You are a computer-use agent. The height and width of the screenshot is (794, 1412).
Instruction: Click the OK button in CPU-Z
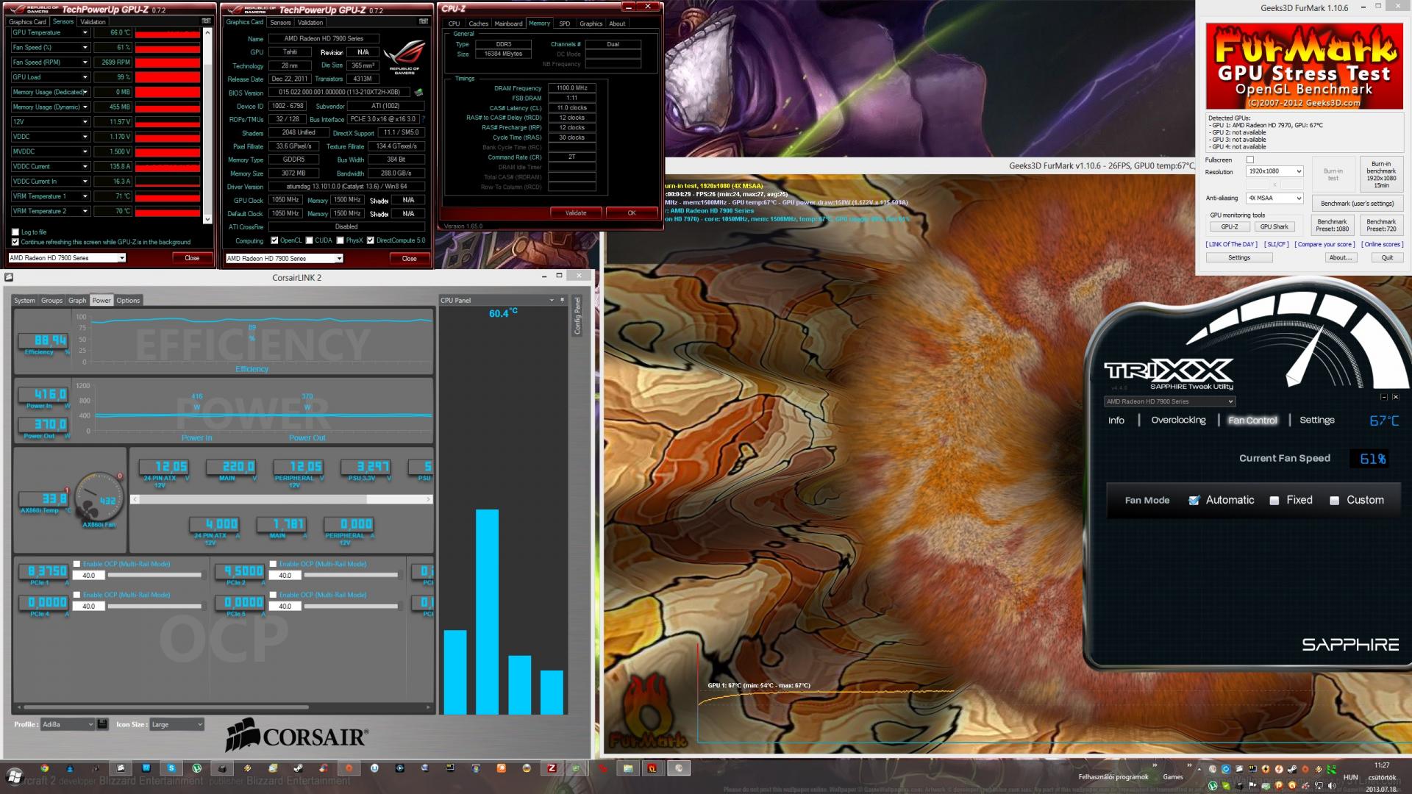click(x=632, y=212)
